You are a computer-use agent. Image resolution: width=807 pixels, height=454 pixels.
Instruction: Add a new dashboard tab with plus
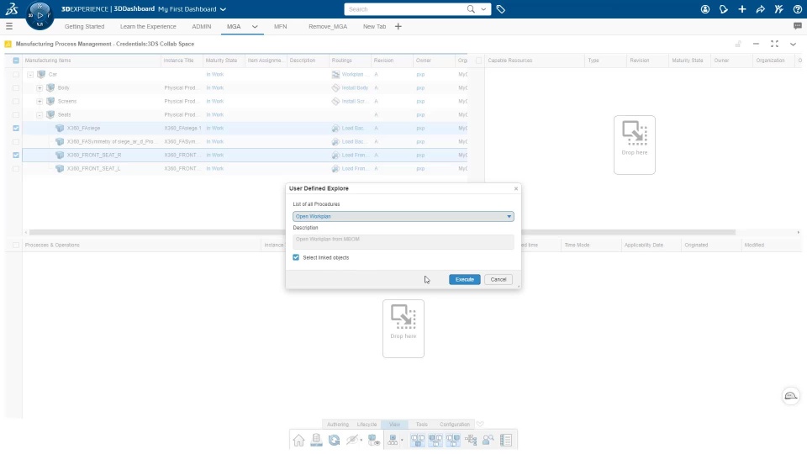(x=398, y=26)
